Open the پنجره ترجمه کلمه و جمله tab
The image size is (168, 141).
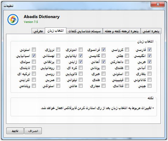tap(122, 31)
